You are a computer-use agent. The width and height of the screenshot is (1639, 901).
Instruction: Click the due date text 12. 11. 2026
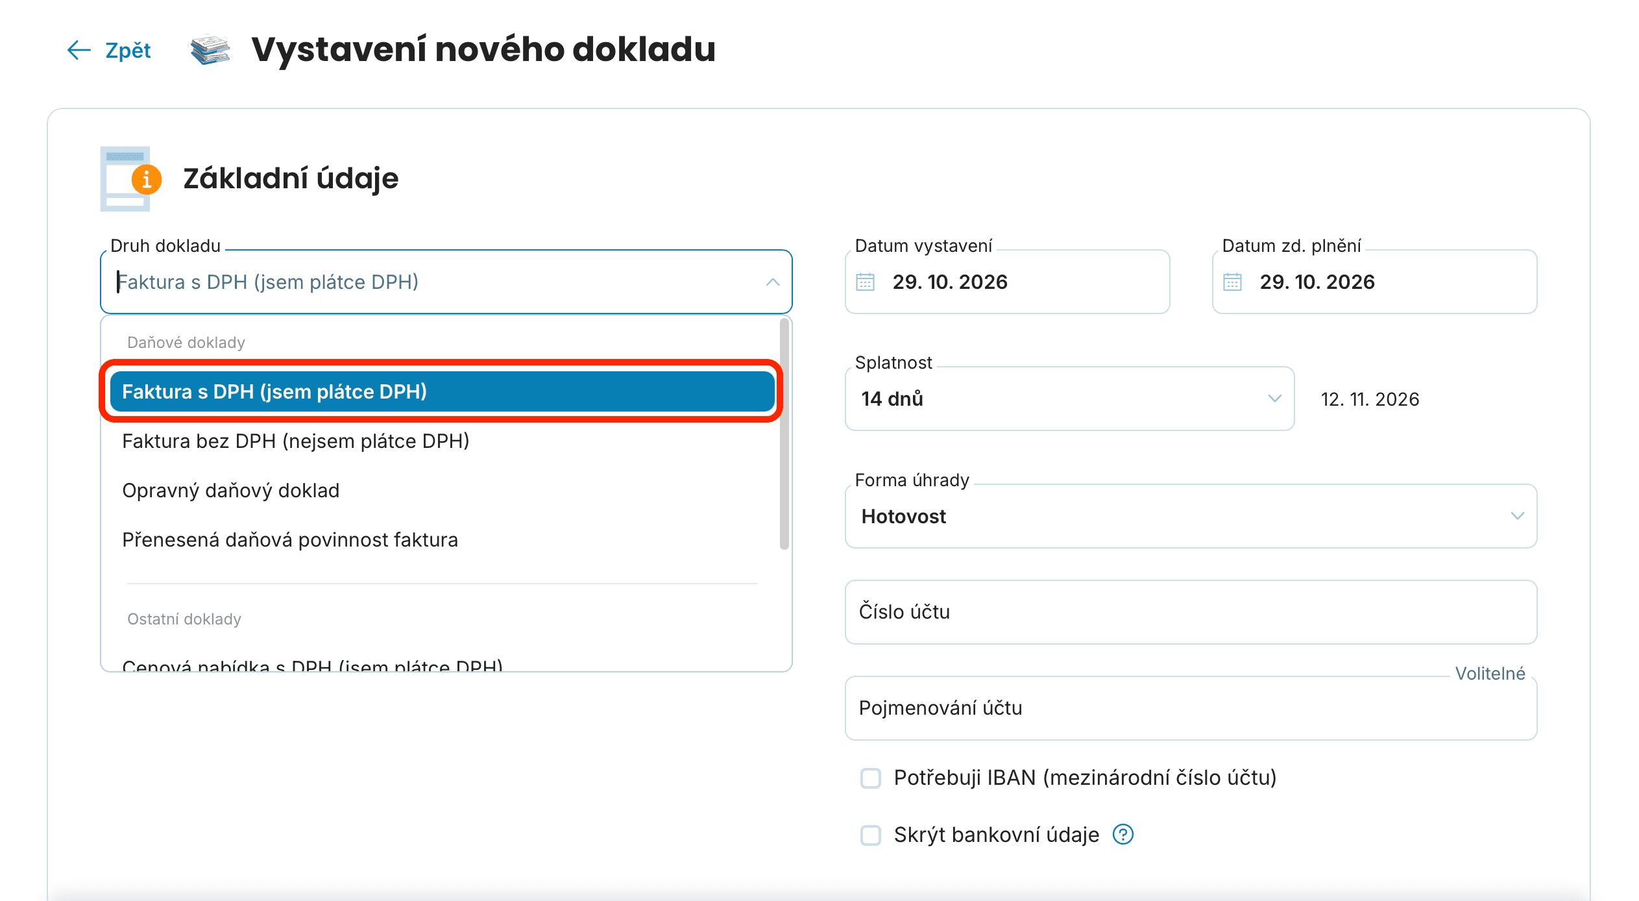(1370, 399)
